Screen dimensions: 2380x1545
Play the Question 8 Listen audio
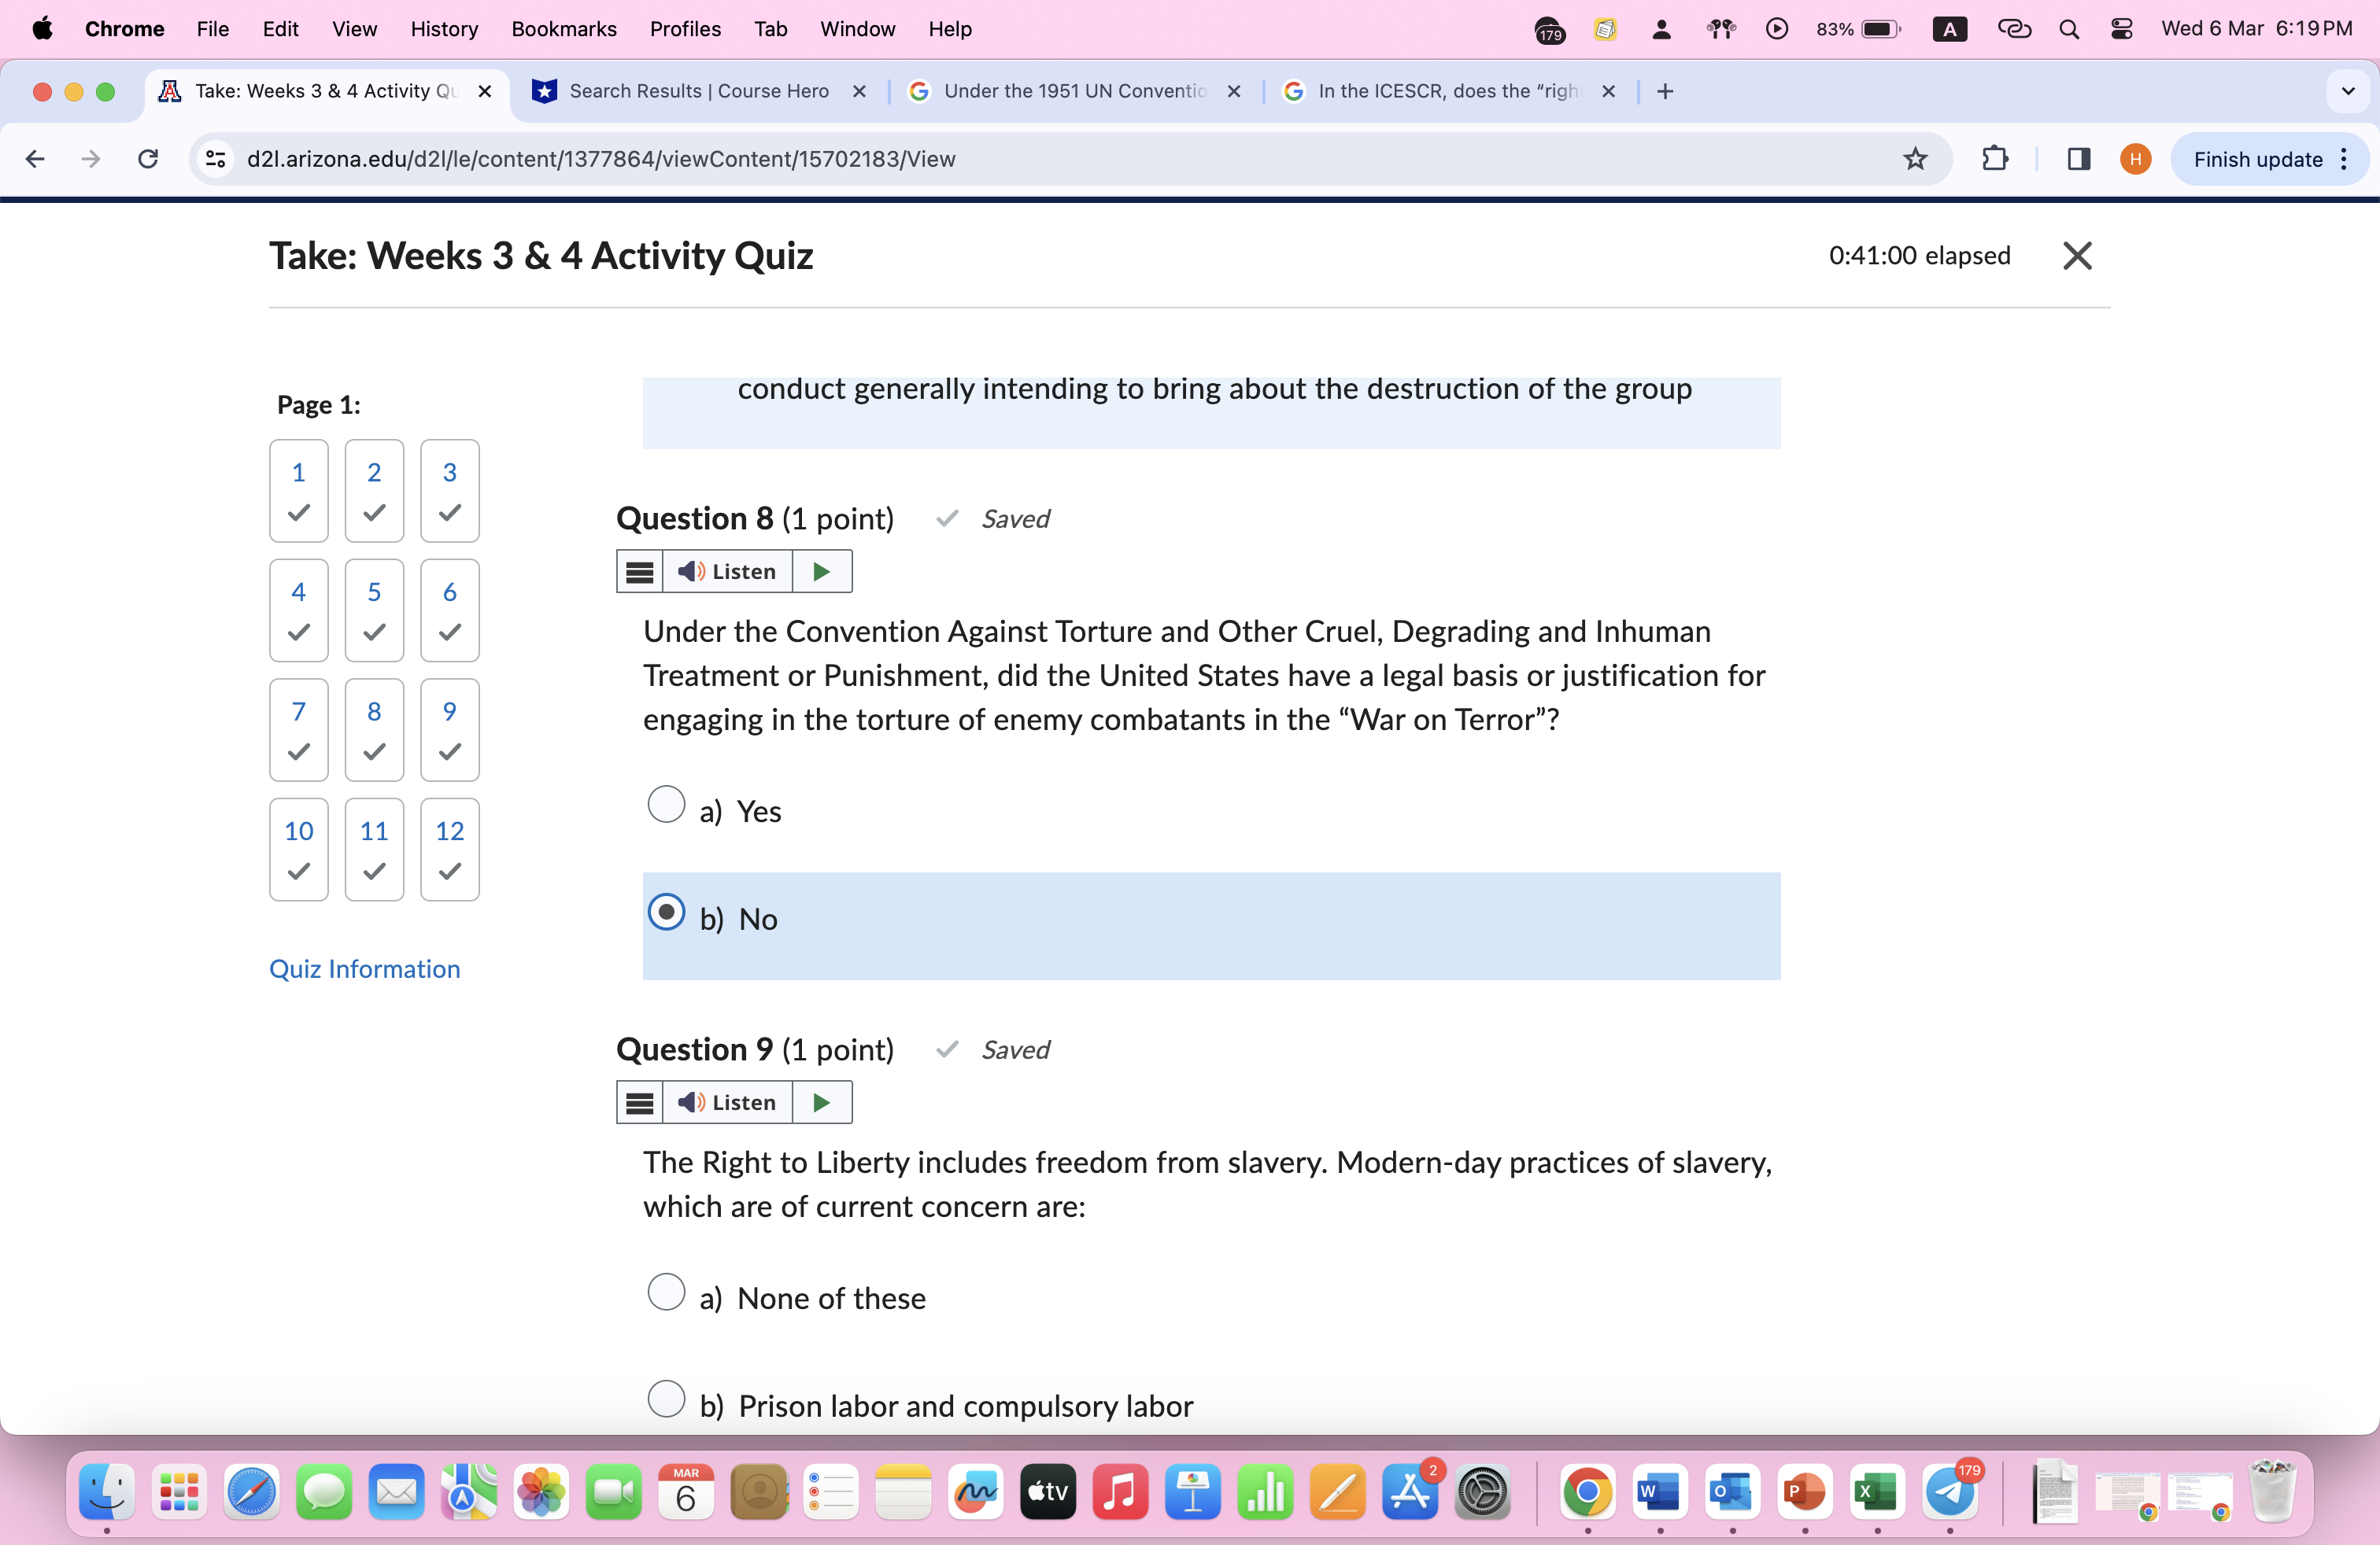pos(821,572)
